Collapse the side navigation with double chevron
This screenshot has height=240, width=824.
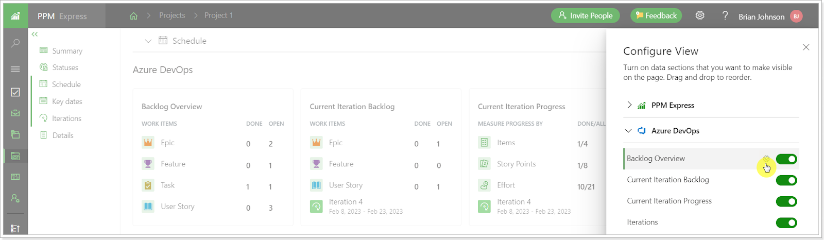[x=35, y=34]
